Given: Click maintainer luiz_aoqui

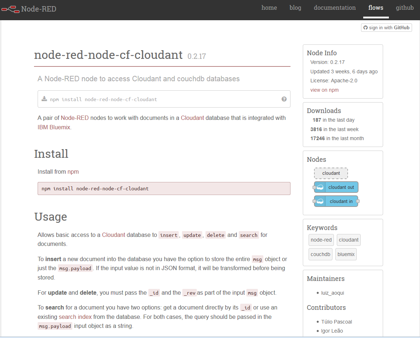Looking at the screenshot, I should pyautogui.click(x=332, y=293).
